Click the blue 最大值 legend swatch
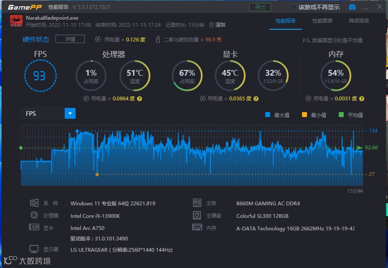 click(x=267, y=115)
